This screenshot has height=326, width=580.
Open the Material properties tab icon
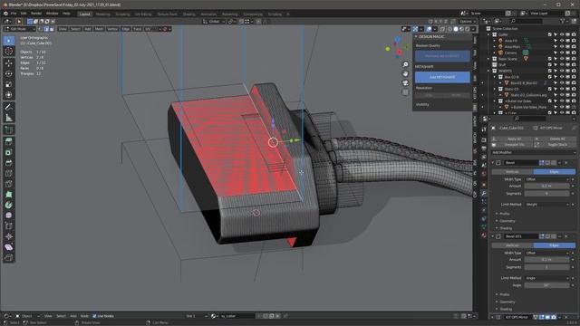point(484,235)
